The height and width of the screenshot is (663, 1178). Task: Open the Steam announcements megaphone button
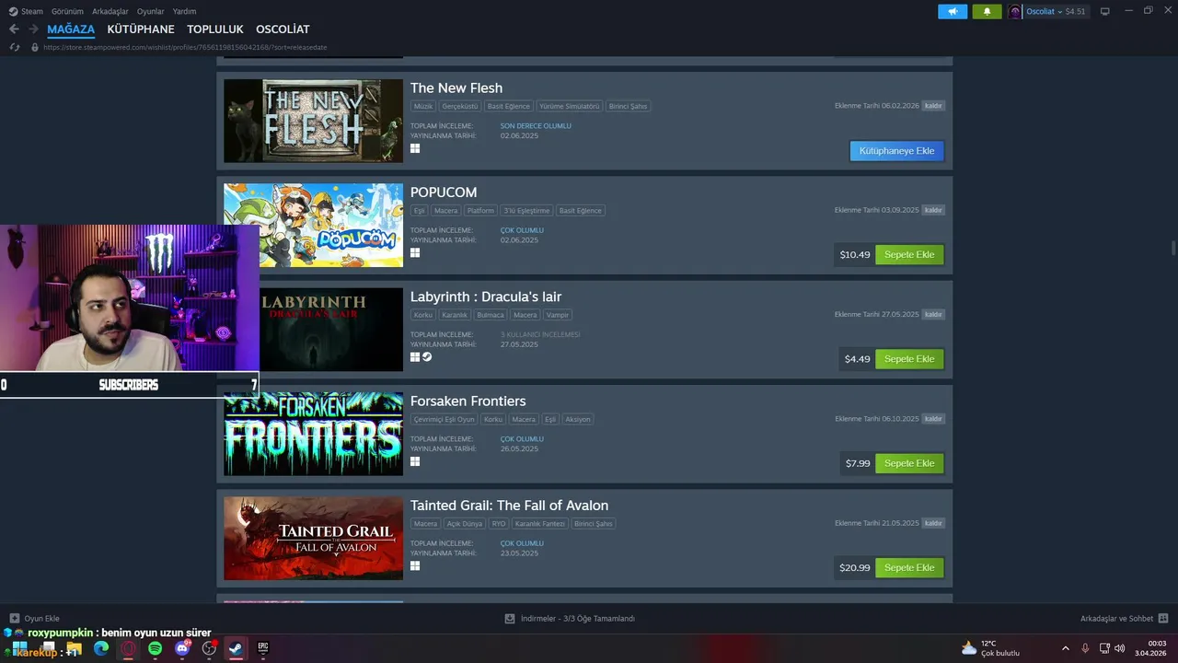coord(953,11)
